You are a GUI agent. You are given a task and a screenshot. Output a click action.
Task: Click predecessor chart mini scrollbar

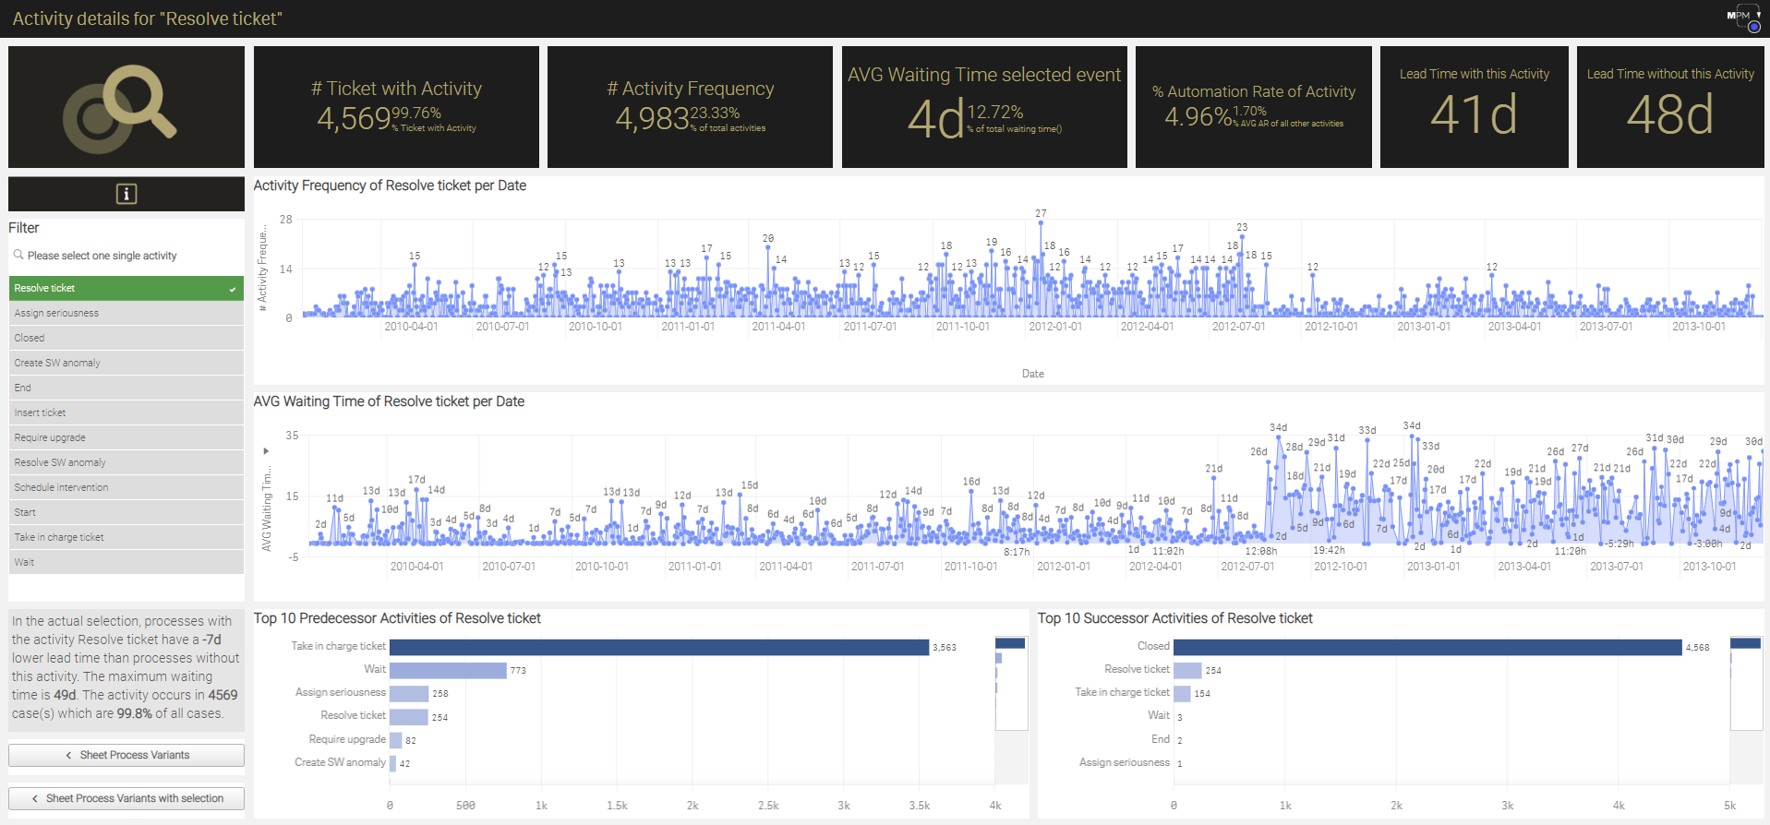click(1011, 683)
